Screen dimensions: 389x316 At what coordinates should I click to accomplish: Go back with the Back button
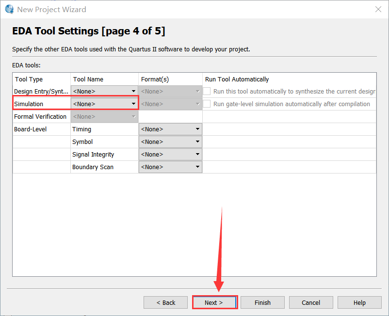tap(165, 302)
